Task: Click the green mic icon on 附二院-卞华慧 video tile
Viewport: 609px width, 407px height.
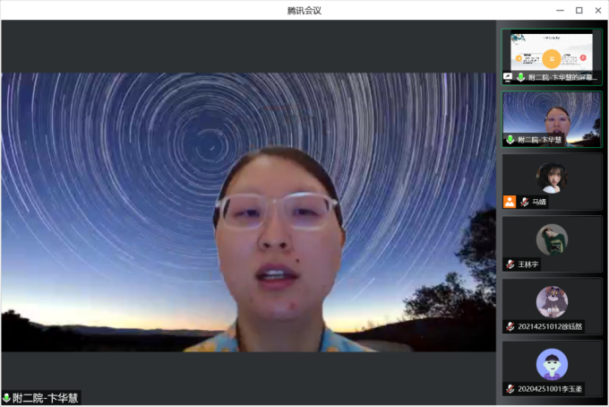Action: pos(510,140)
